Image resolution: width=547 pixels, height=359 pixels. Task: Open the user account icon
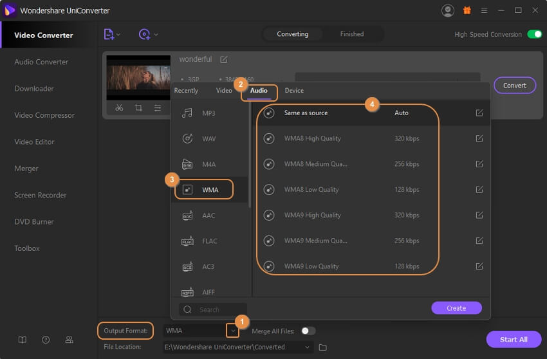coord(448,10)
